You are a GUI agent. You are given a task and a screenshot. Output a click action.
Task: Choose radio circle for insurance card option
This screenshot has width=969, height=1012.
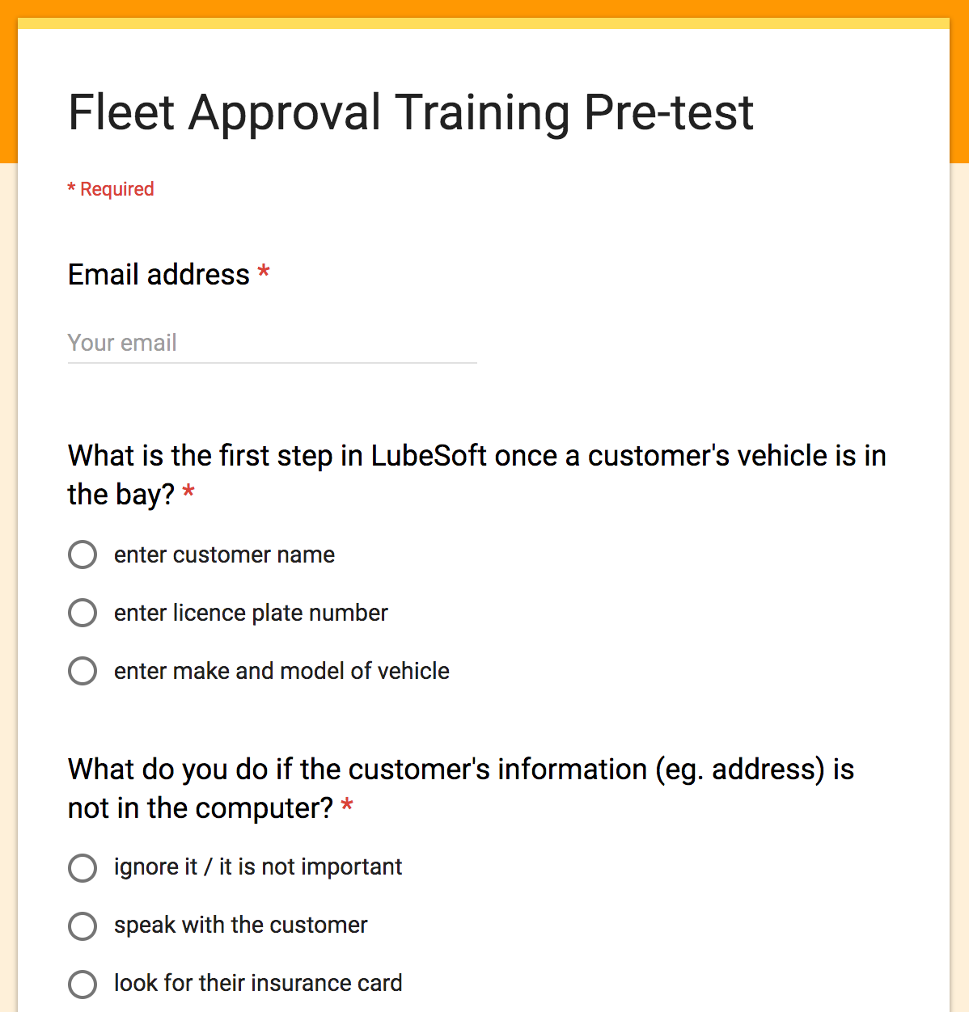pos(83,985)
